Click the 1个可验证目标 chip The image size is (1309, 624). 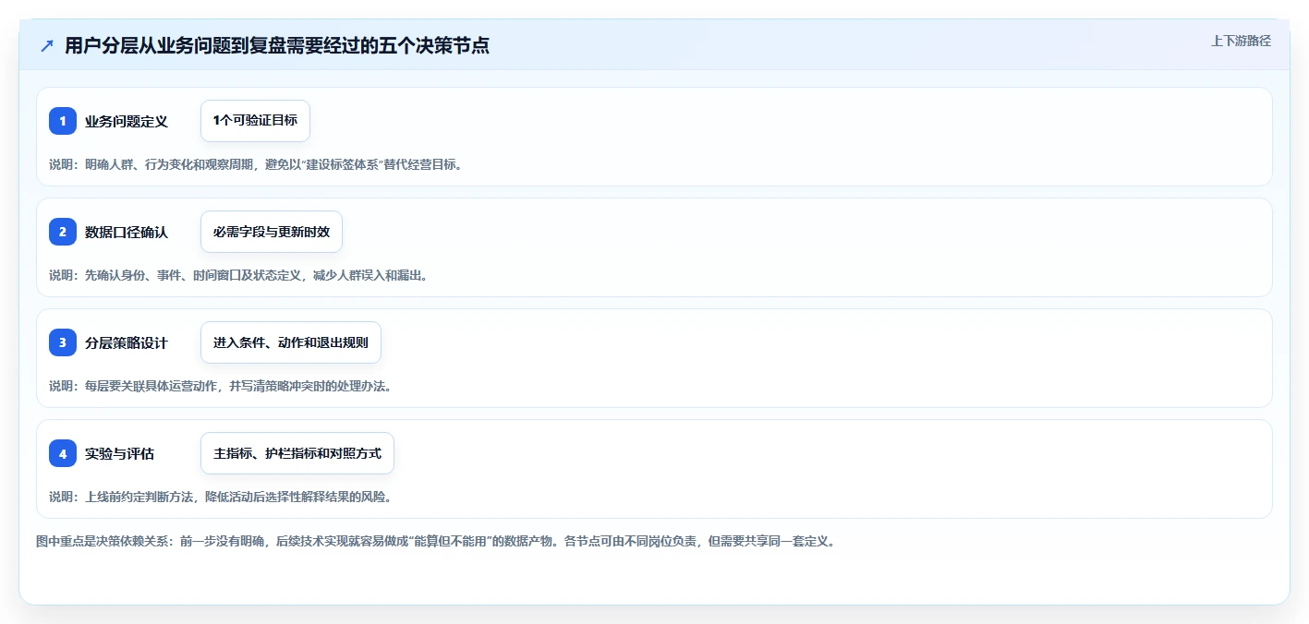point(255,121)
